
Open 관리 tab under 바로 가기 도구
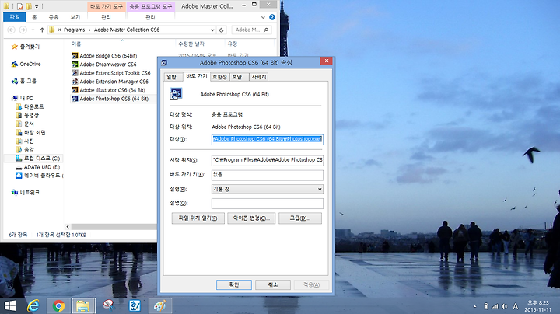coord(106,17)
